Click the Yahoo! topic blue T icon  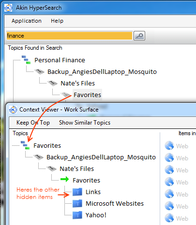click(x=77, y=215)
